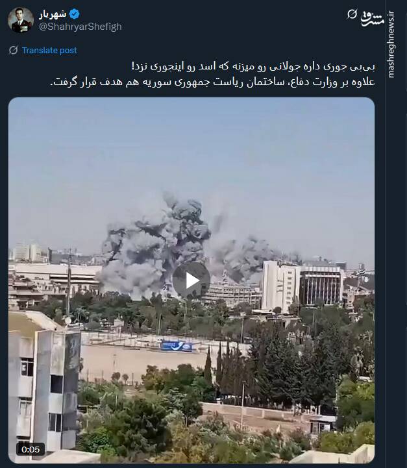
Task: Click the dark glass-front building in video
Action: click(x=321, y=285)
